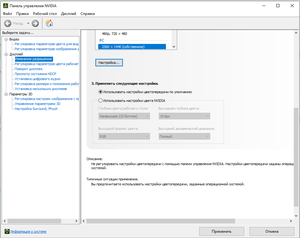This screenshot has width=300, height=238.
Task: Open the Глубина цвета рабочего стола dropdown
Action: [124, 116]
